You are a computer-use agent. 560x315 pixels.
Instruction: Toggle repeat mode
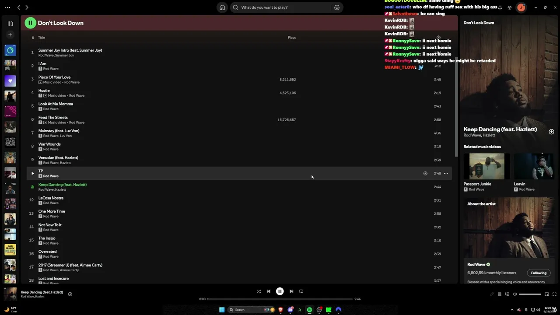coord(301,291)
